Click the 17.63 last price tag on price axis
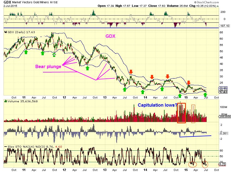The image size is (231, 172). coord(223,92)
